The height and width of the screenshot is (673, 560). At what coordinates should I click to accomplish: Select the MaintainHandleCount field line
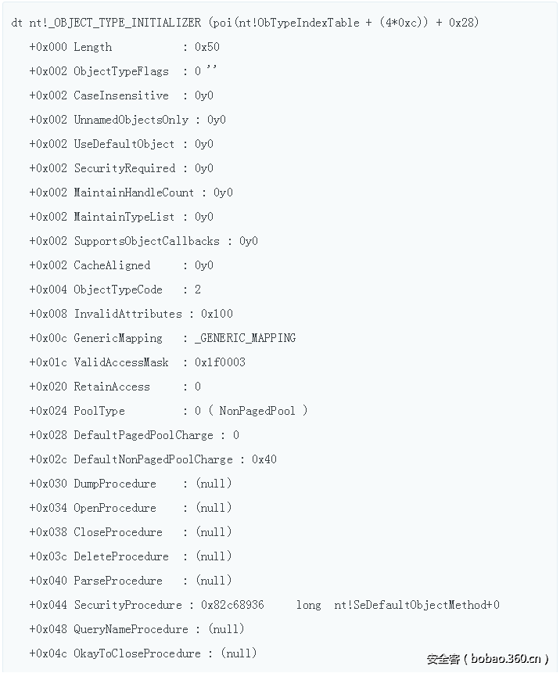(x=131, y=193)
